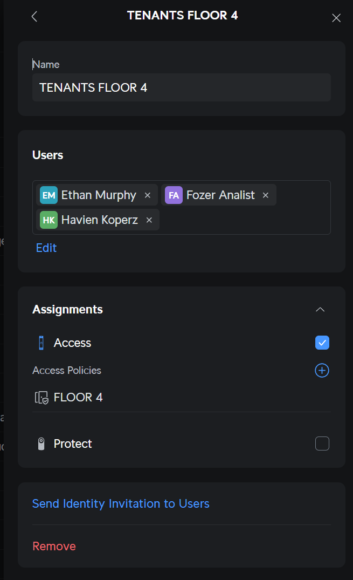Collapse the Assignments section
Image resolution: width=353 pixels, height=580 pixels.
coord(320,310)
